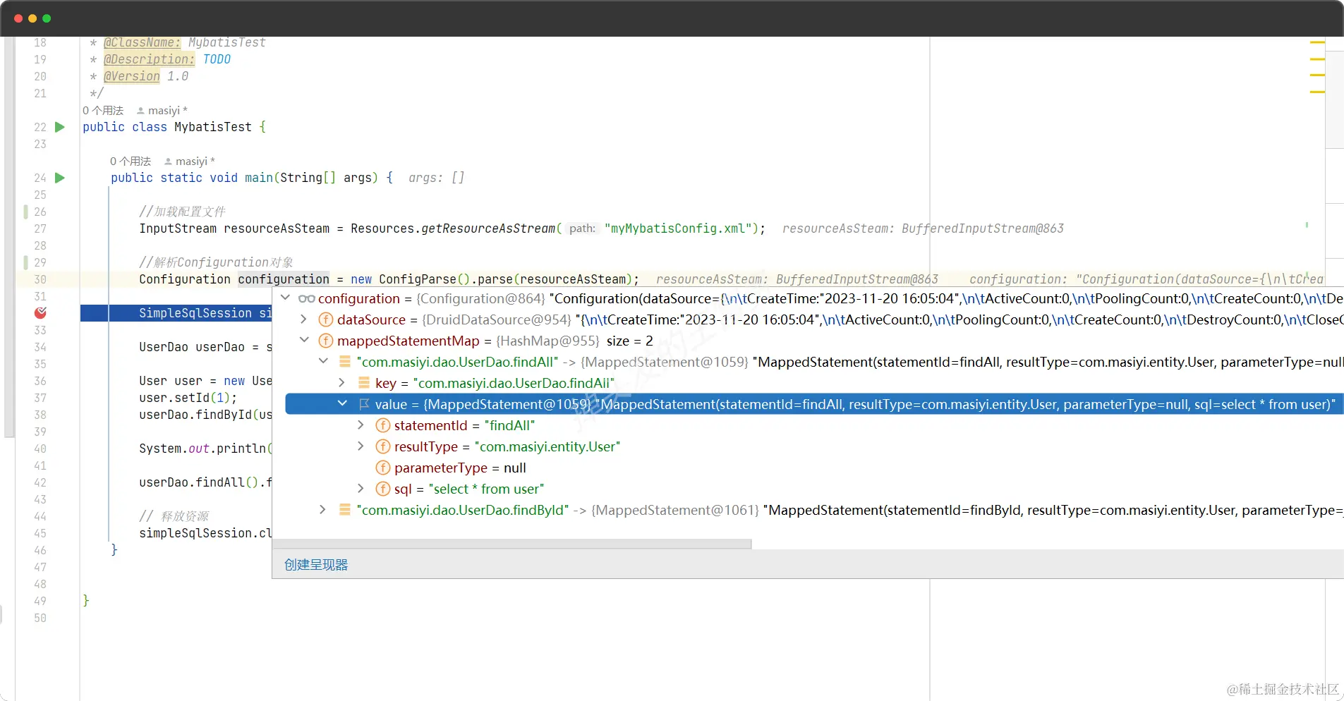The height and width of the screenshot is (701, 1344).
Task: Click the entry icon for "com.masiyi.dao.UserDao.findById" map entry
Action: [345, 510]
